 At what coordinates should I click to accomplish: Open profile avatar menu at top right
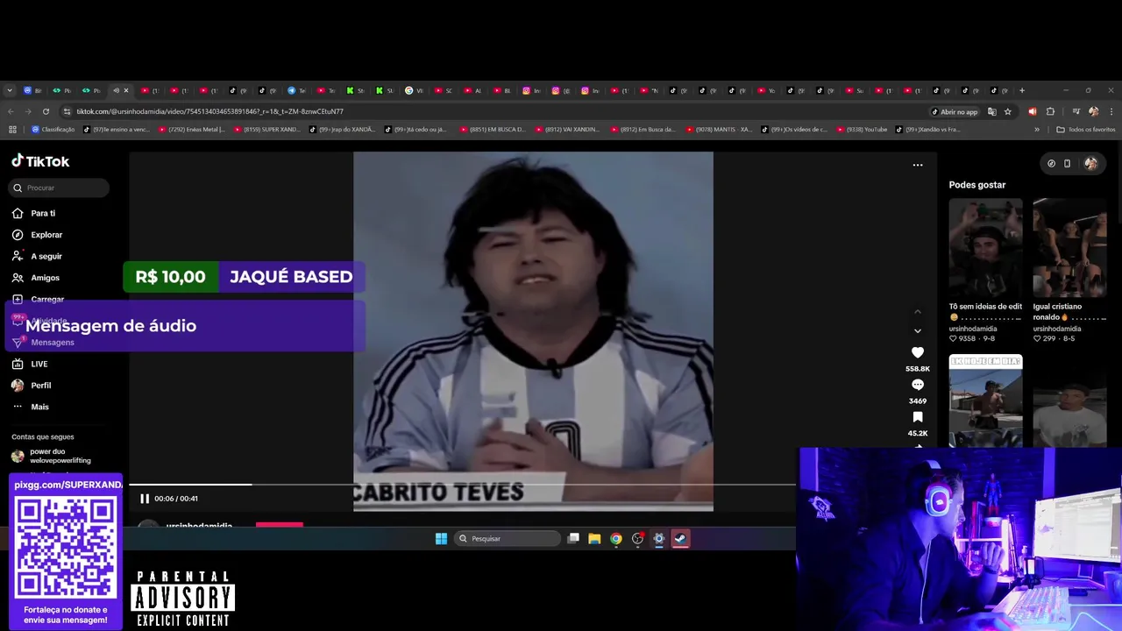click(1090, 163)
